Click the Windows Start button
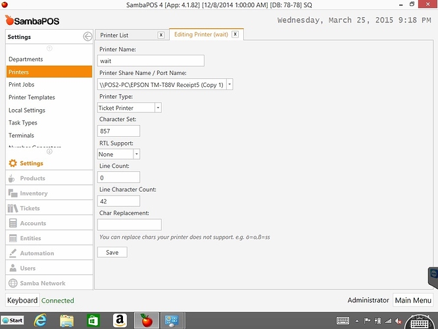The height and width of the screenshot is (329, 438). tap(12, 320)
